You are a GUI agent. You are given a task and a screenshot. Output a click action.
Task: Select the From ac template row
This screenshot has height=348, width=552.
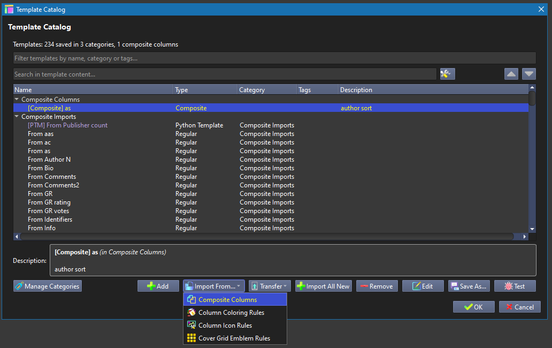[271, 142]
